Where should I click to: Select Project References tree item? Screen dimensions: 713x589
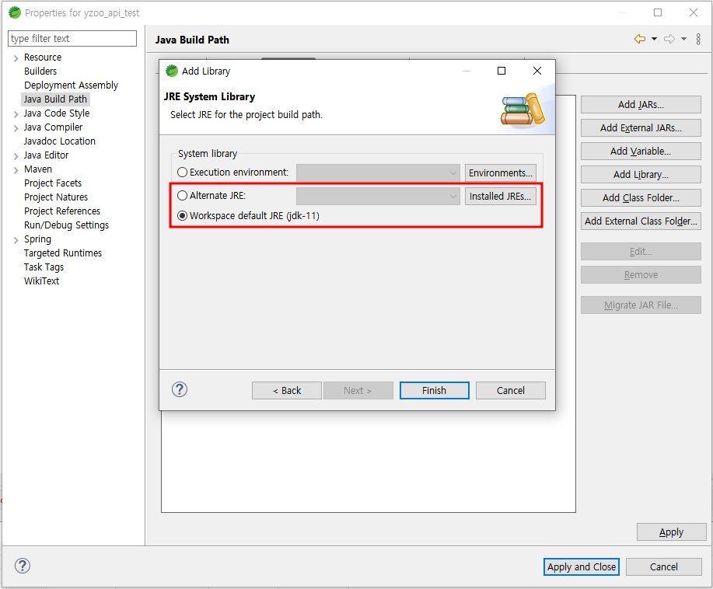[x=62, y=211]
